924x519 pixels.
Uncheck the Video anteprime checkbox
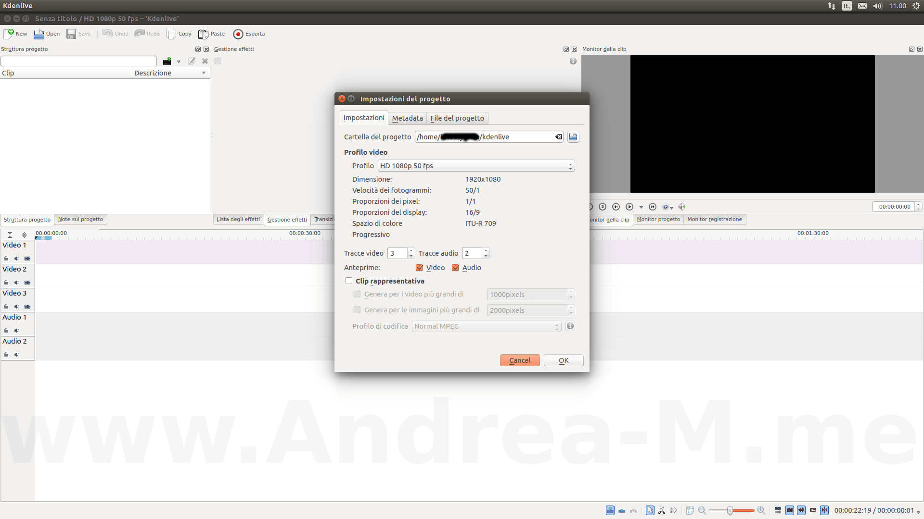[x=419, y=268]
